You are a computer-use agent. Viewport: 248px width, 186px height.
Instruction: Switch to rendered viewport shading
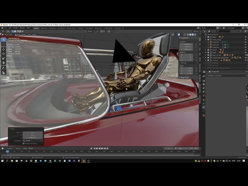point(195,34)
